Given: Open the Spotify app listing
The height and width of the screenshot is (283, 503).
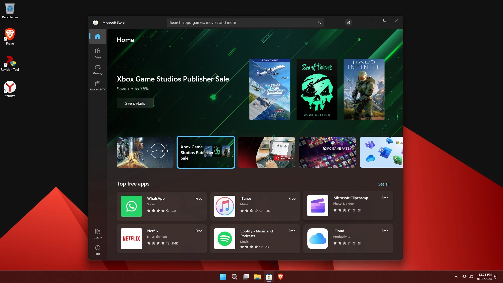Looking at the screenshot, I should pyautogui.click(x=255, y=239).
